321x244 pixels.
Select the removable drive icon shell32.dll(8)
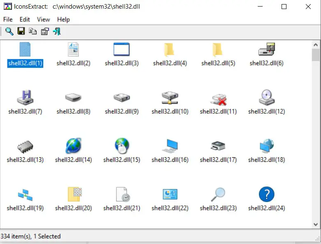tap(73, 97)
